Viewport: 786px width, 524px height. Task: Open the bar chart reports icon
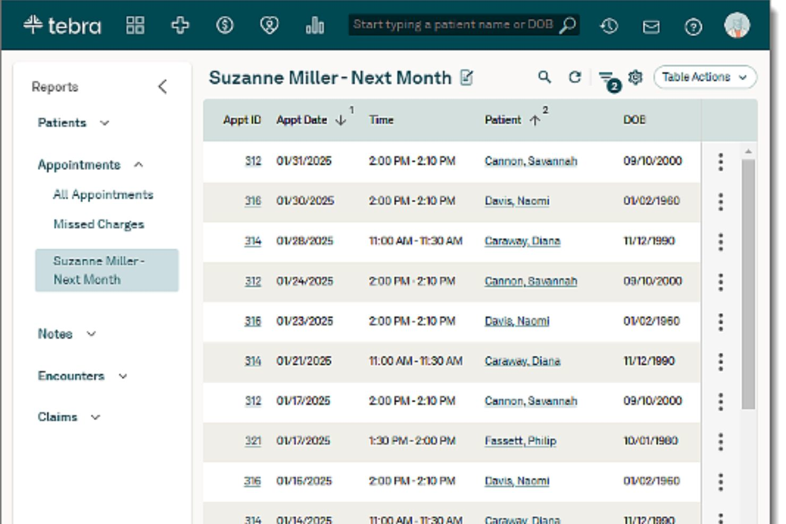pos(314,25)
